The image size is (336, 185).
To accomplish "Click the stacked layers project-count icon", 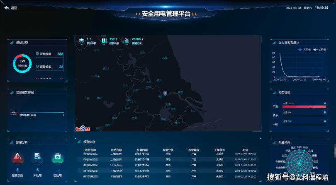I will click(x=81, y=41).
